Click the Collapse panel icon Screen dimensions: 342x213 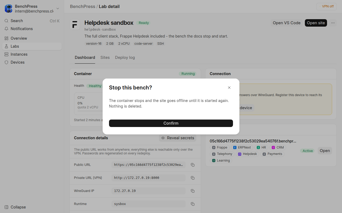tap(6, 207)
